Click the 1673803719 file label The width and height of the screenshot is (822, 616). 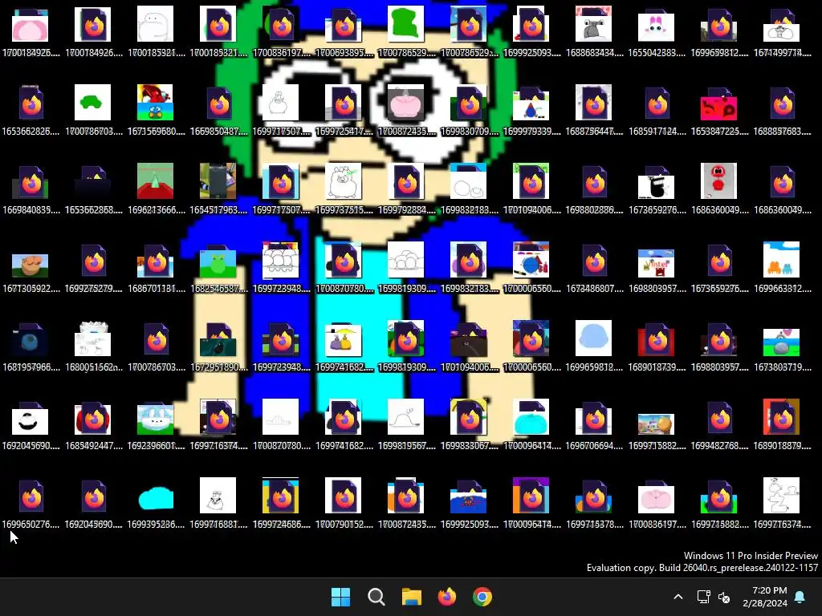coord(782,367)
